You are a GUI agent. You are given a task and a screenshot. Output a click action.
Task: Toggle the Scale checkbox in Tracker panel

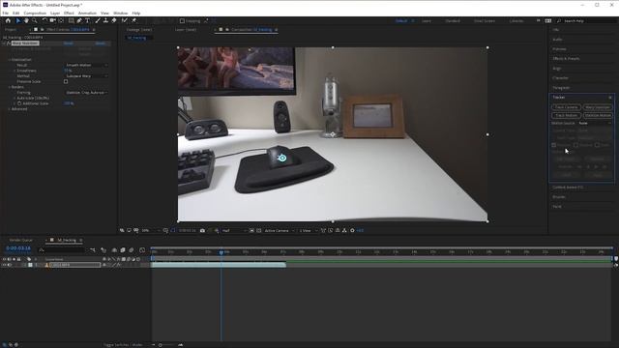coord(597,145)
